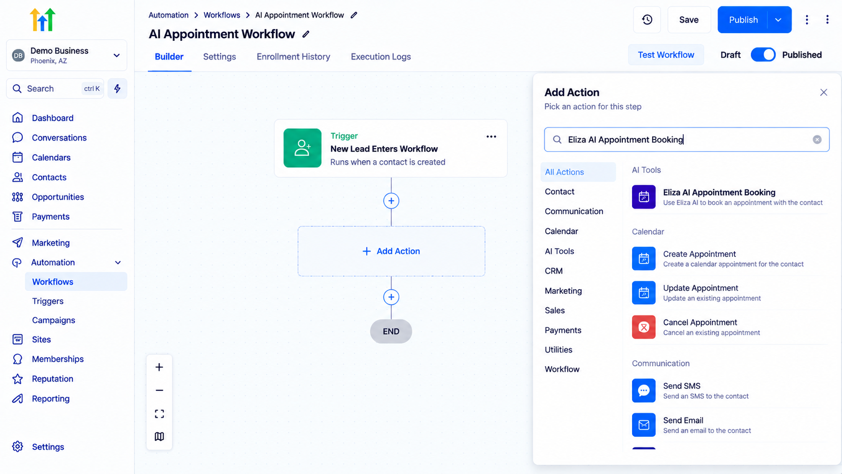Viewport: 842px width, 474px height.
Task: Select the Workflow action category
Action: pyautogui.click(x=562, y=369)
